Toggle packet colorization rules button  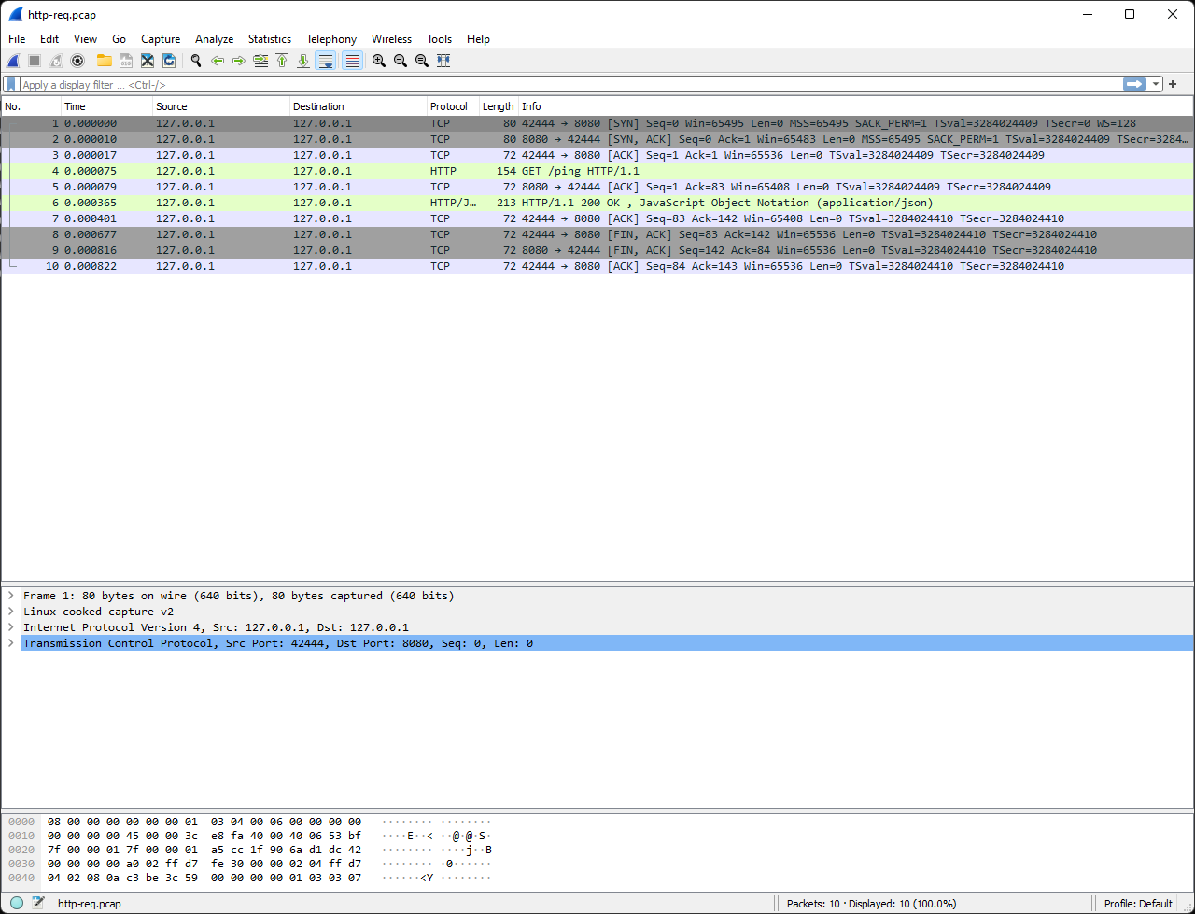pos(352,61)
